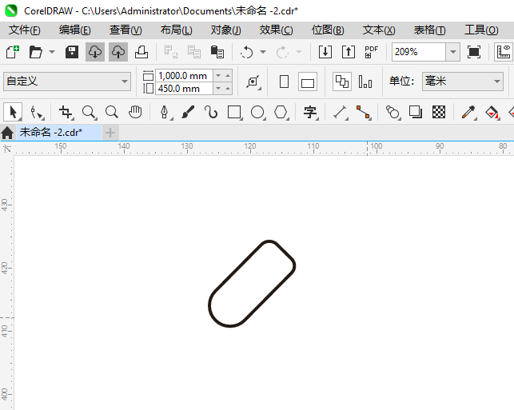Open the 布局(L) menu

click(x=177, y=30)
